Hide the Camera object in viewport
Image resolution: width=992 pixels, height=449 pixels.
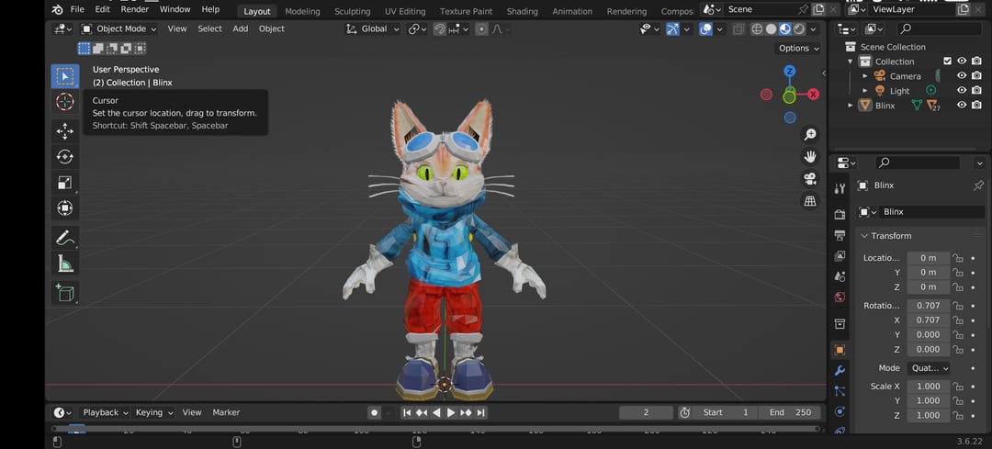962,76
